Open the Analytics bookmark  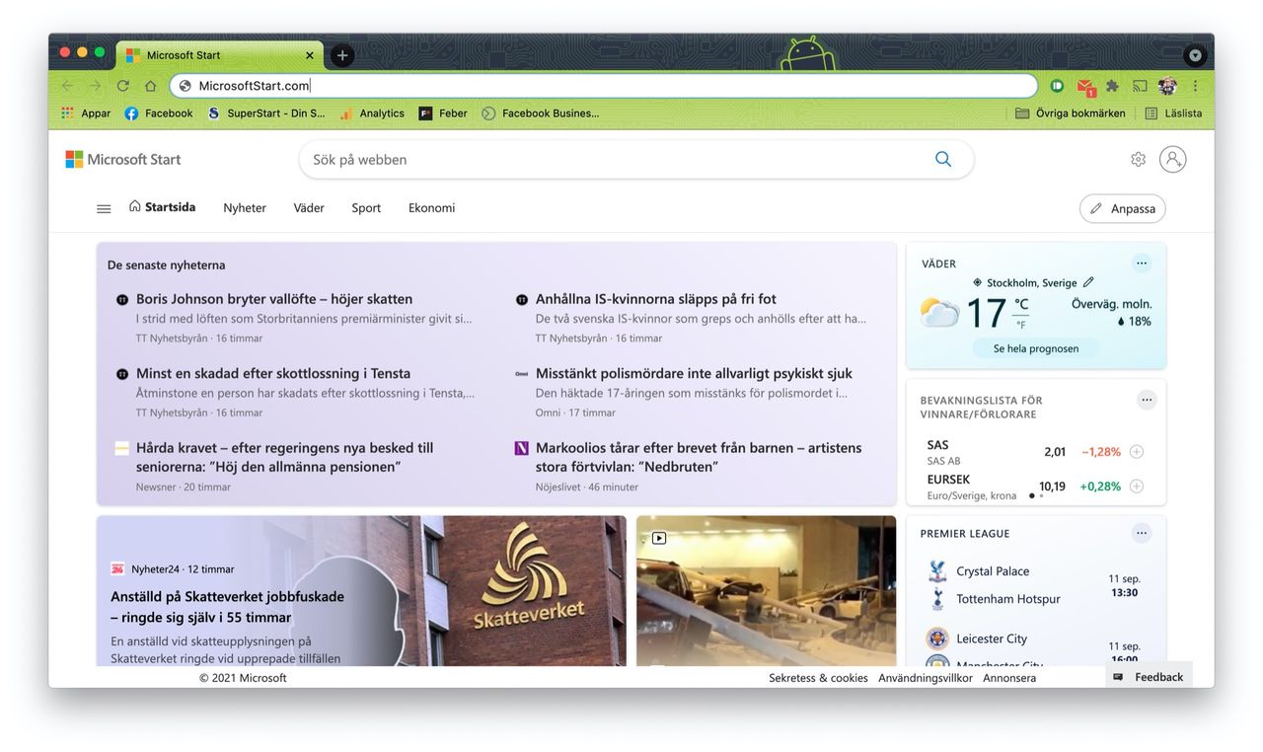click(372, 113)
